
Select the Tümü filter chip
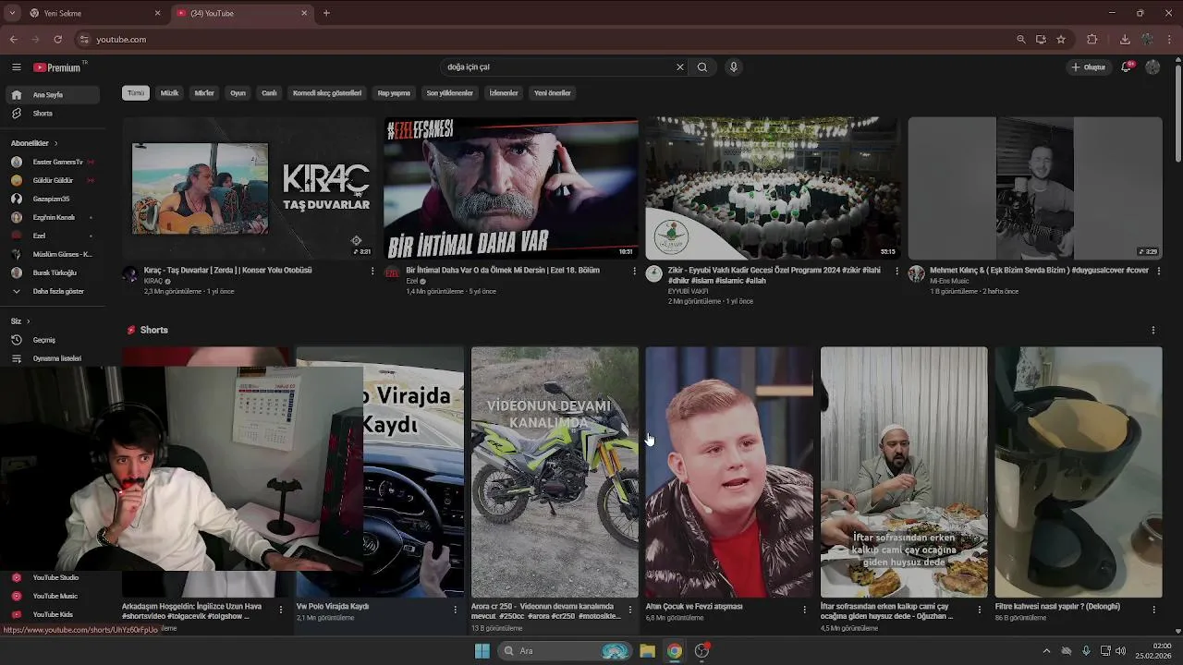pyautogui.click(x=136, y=93)
